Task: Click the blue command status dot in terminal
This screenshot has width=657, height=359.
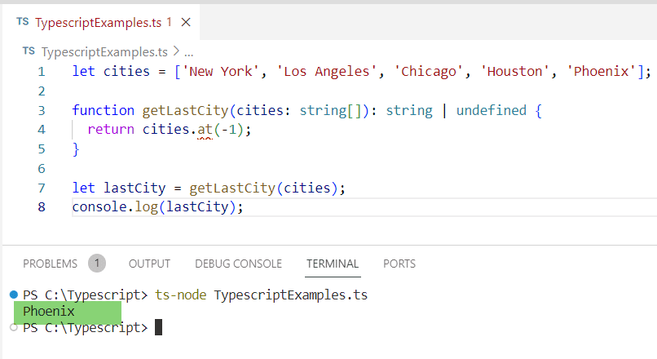Action: (14, 295)
